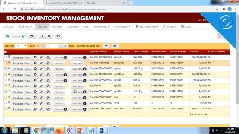Image resolution: width=239 pixels, height=134 pixels.
Task: Edit supplier van row with pencil icon
Action: (41, 98)
